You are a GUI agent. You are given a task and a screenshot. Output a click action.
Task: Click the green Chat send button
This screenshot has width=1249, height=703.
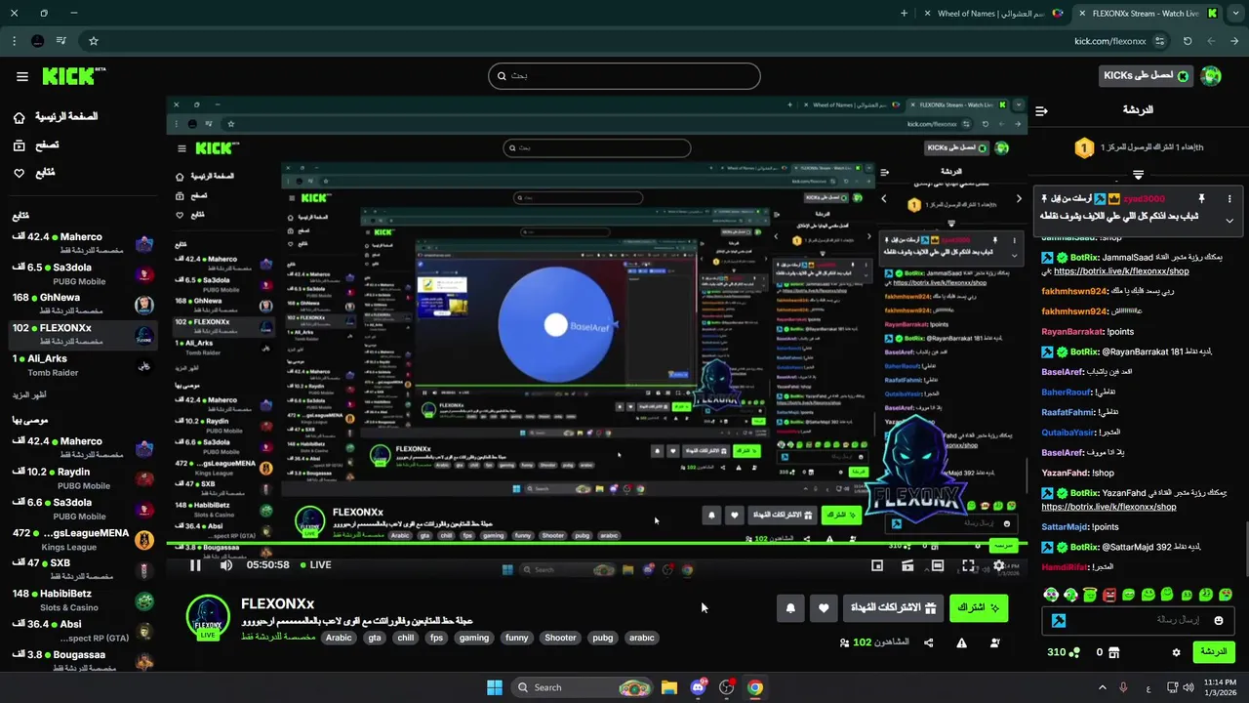click(x=1213, y=652)
